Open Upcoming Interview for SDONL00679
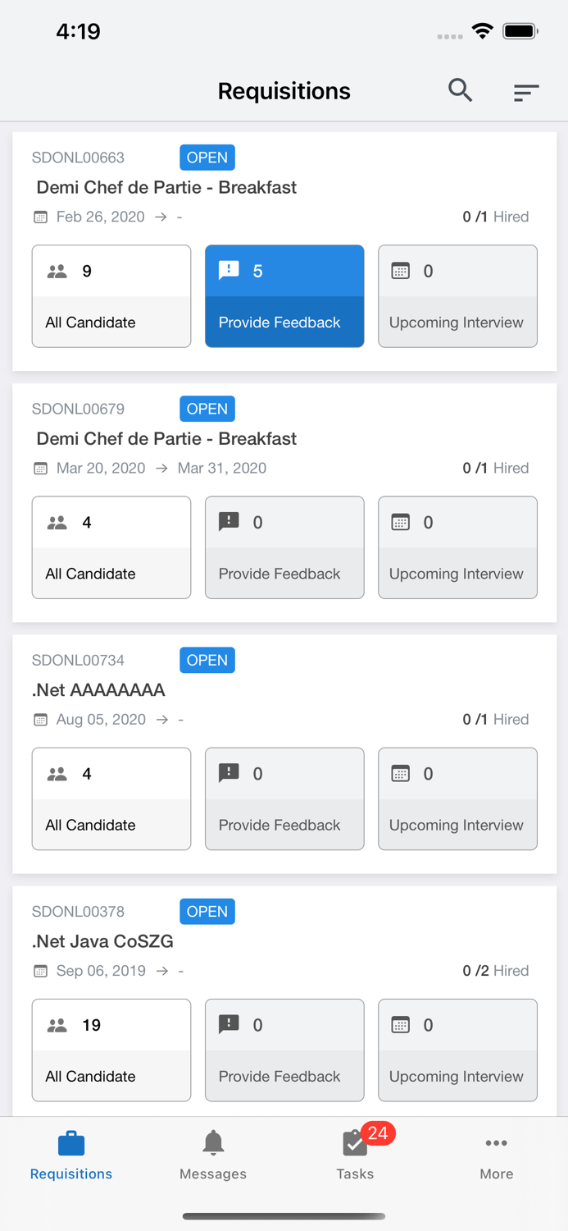568x1231 pixels. pyautogui.click(x=457, y=547)
